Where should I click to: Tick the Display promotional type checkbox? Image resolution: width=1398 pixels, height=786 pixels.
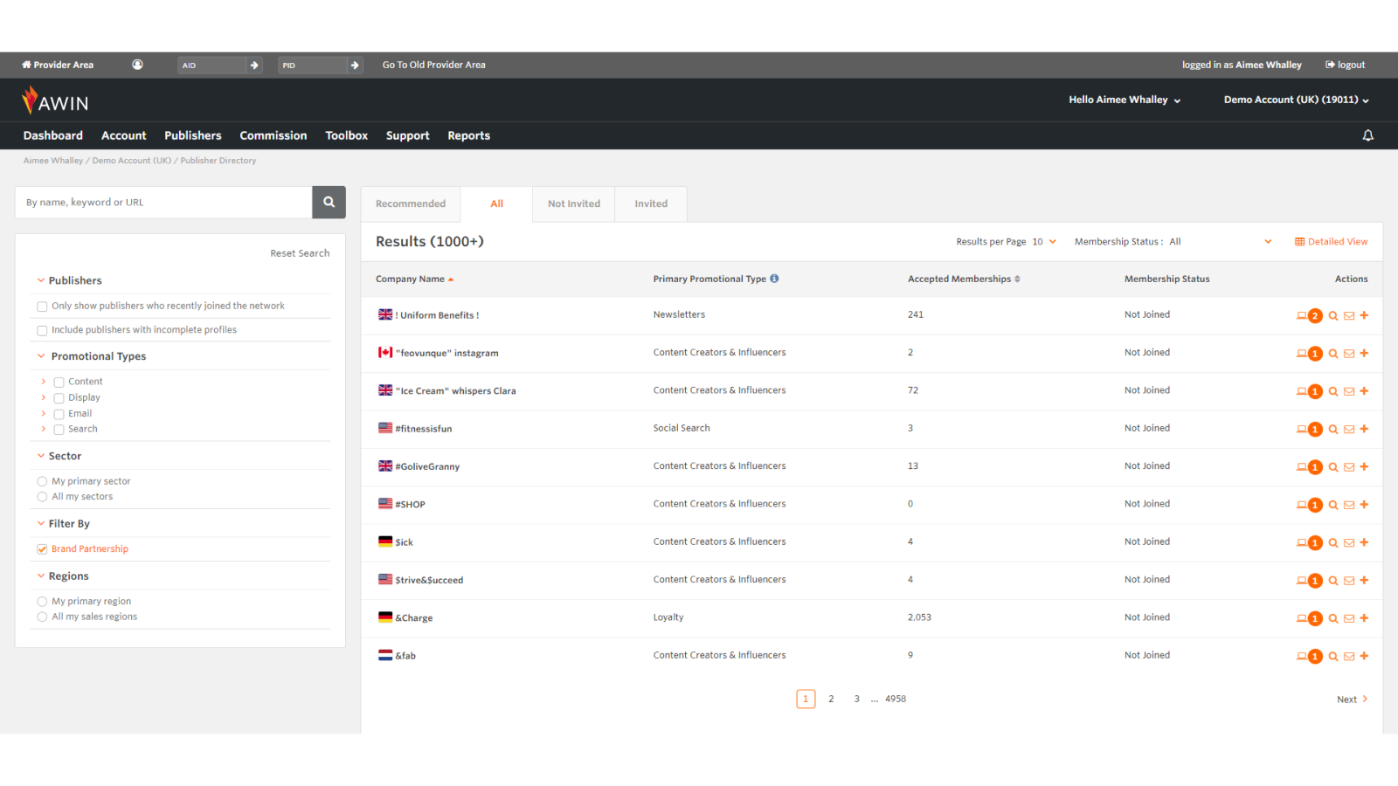59,398
